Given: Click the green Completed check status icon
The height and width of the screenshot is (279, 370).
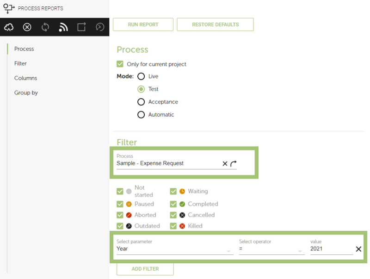Looking at the screenshot, I should [x=182, y=204].
